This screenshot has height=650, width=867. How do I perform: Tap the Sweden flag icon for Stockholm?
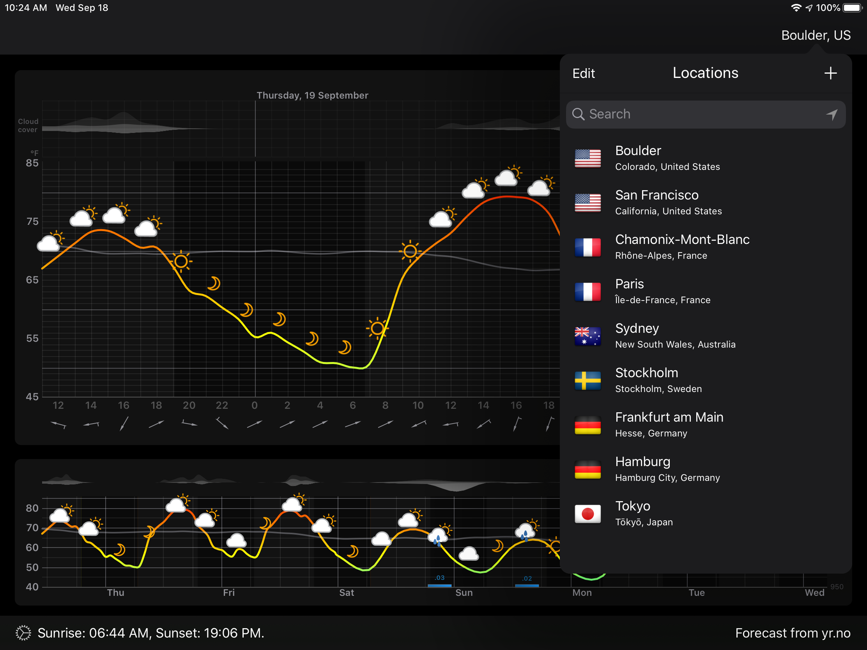(x=587, y=380)
